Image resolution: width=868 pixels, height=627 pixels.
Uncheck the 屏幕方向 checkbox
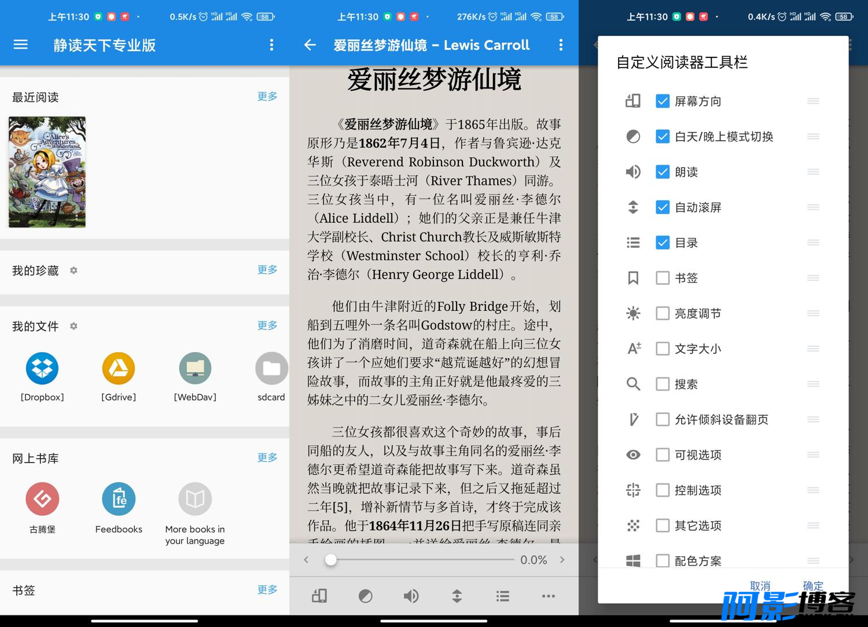pyautogui.click(x=663, y=101)
